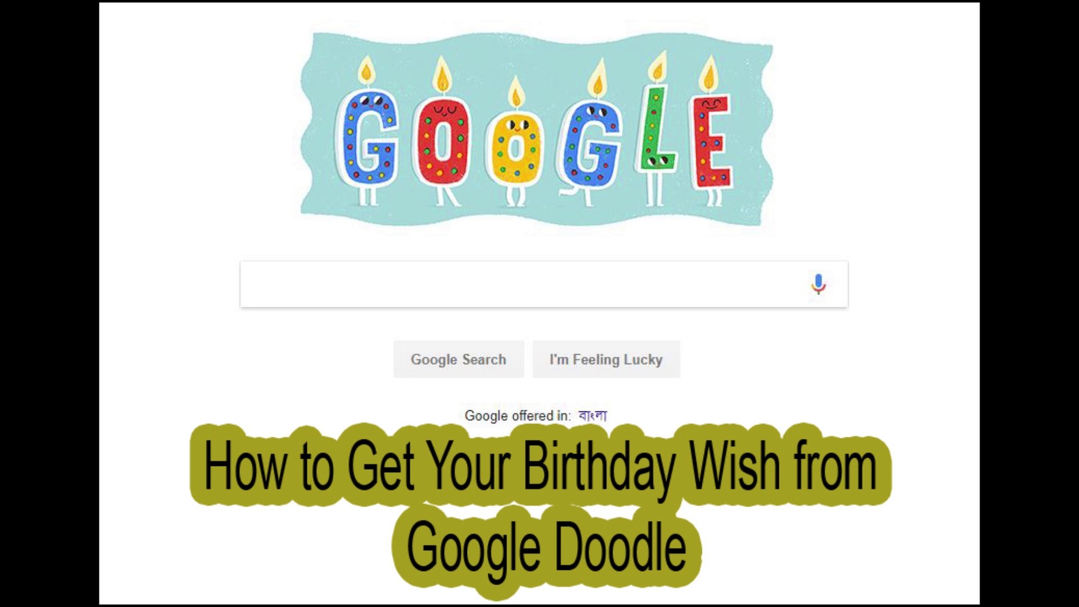The height and width of the screenshot is (607, 1079).
Task: Click the "Google offered in:" label
Action: click(x=517, y=416)
